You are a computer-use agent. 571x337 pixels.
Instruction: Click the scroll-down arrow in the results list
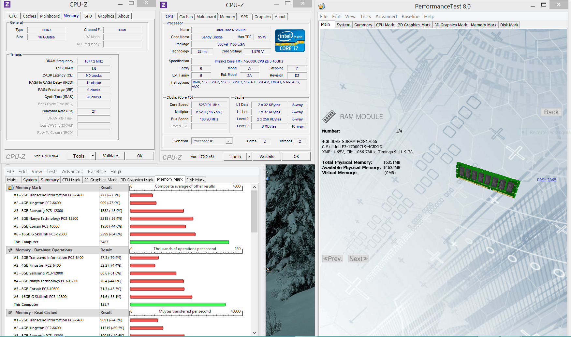[x=254, y=332]
